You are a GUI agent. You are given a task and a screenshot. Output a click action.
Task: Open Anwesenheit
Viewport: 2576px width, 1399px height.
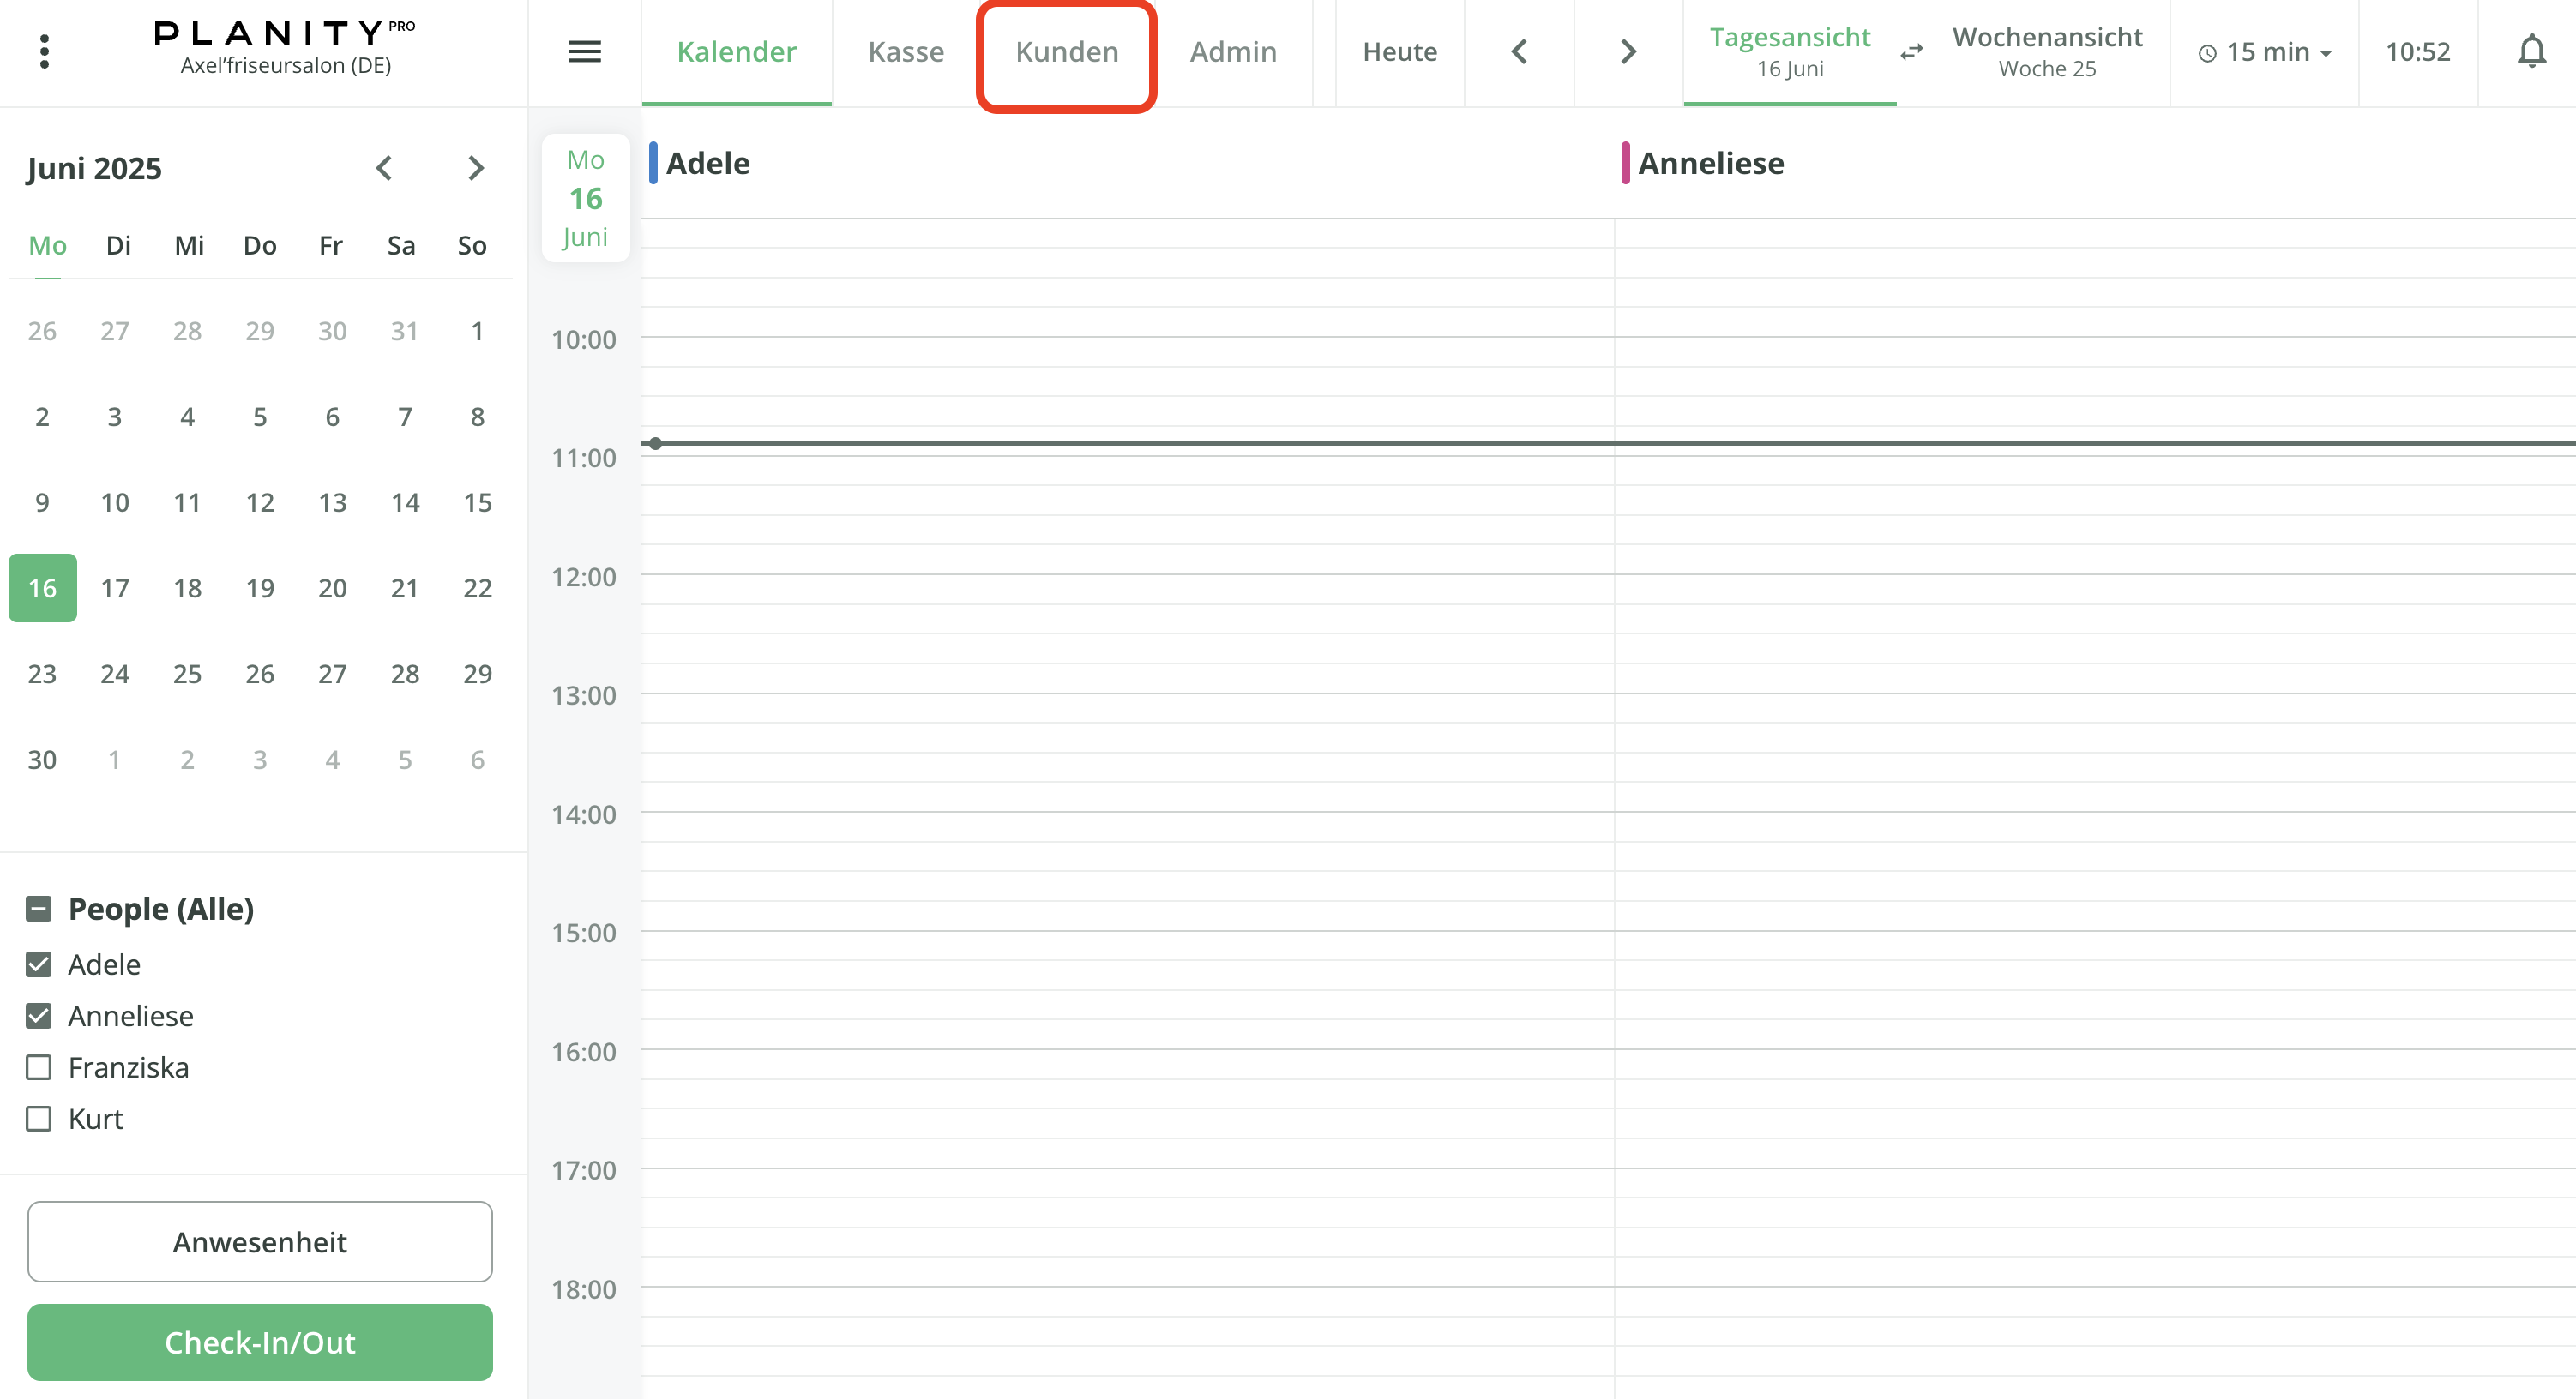pyautogui.click(x=260, y=1242)
